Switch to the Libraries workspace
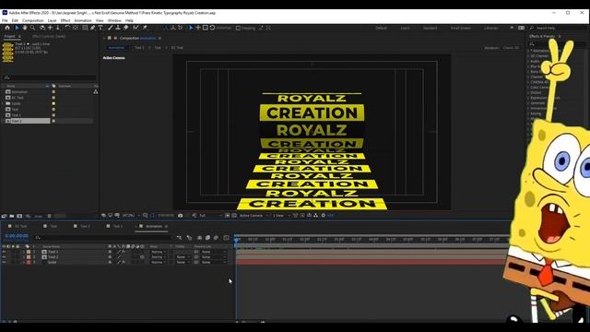This screenshot has height=332, width=590. pos(491,28)
